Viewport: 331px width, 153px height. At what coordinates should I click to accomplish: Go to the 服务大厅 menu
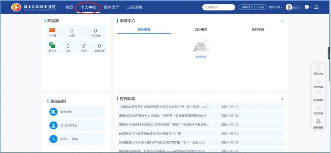(x=112, y=7)
